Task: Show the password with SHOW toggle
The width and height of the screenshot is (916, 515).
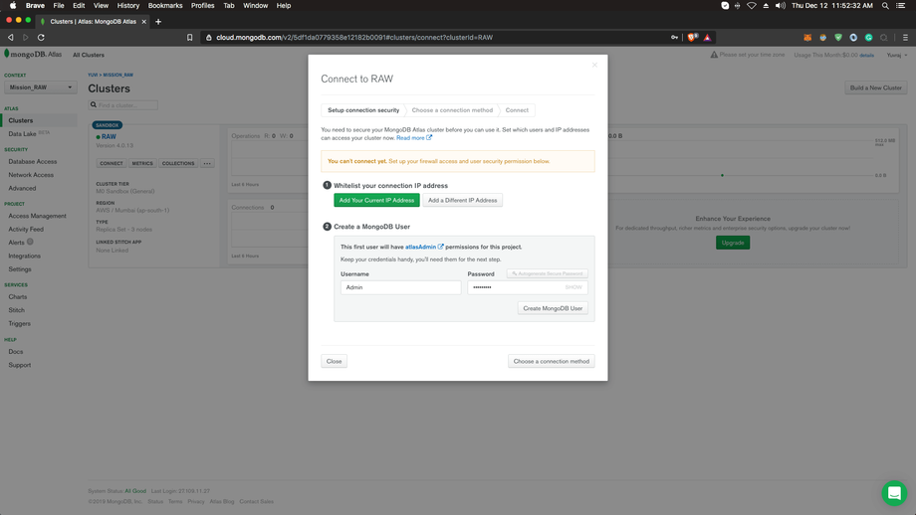Action: point(573,287)
